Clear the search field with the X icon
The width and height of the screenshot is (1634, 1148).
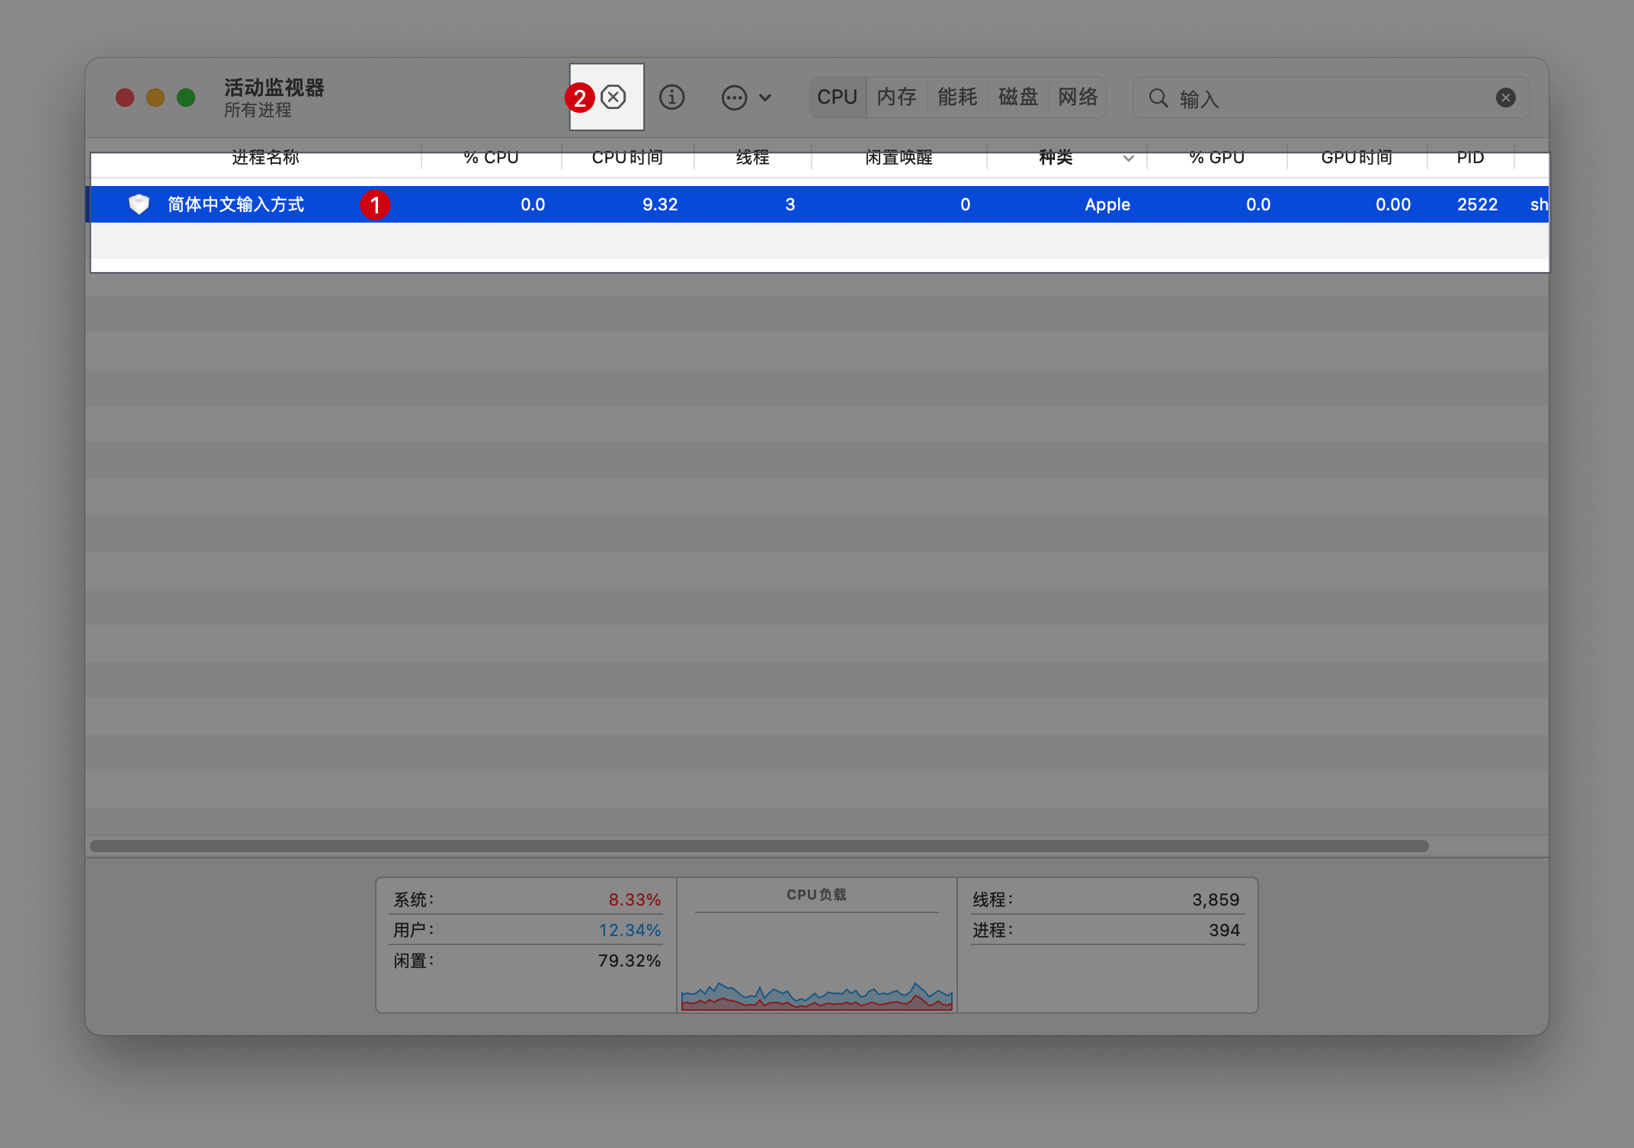pyautogui.click(x=1505, y=98)
